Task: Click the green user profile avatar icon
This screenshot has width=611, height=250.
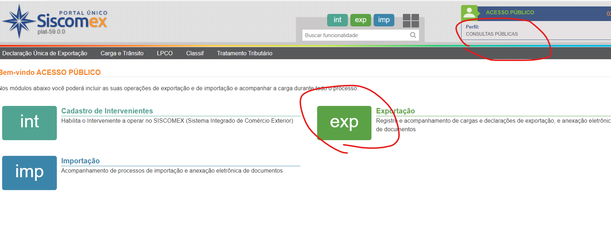Action: click(469, 13)
